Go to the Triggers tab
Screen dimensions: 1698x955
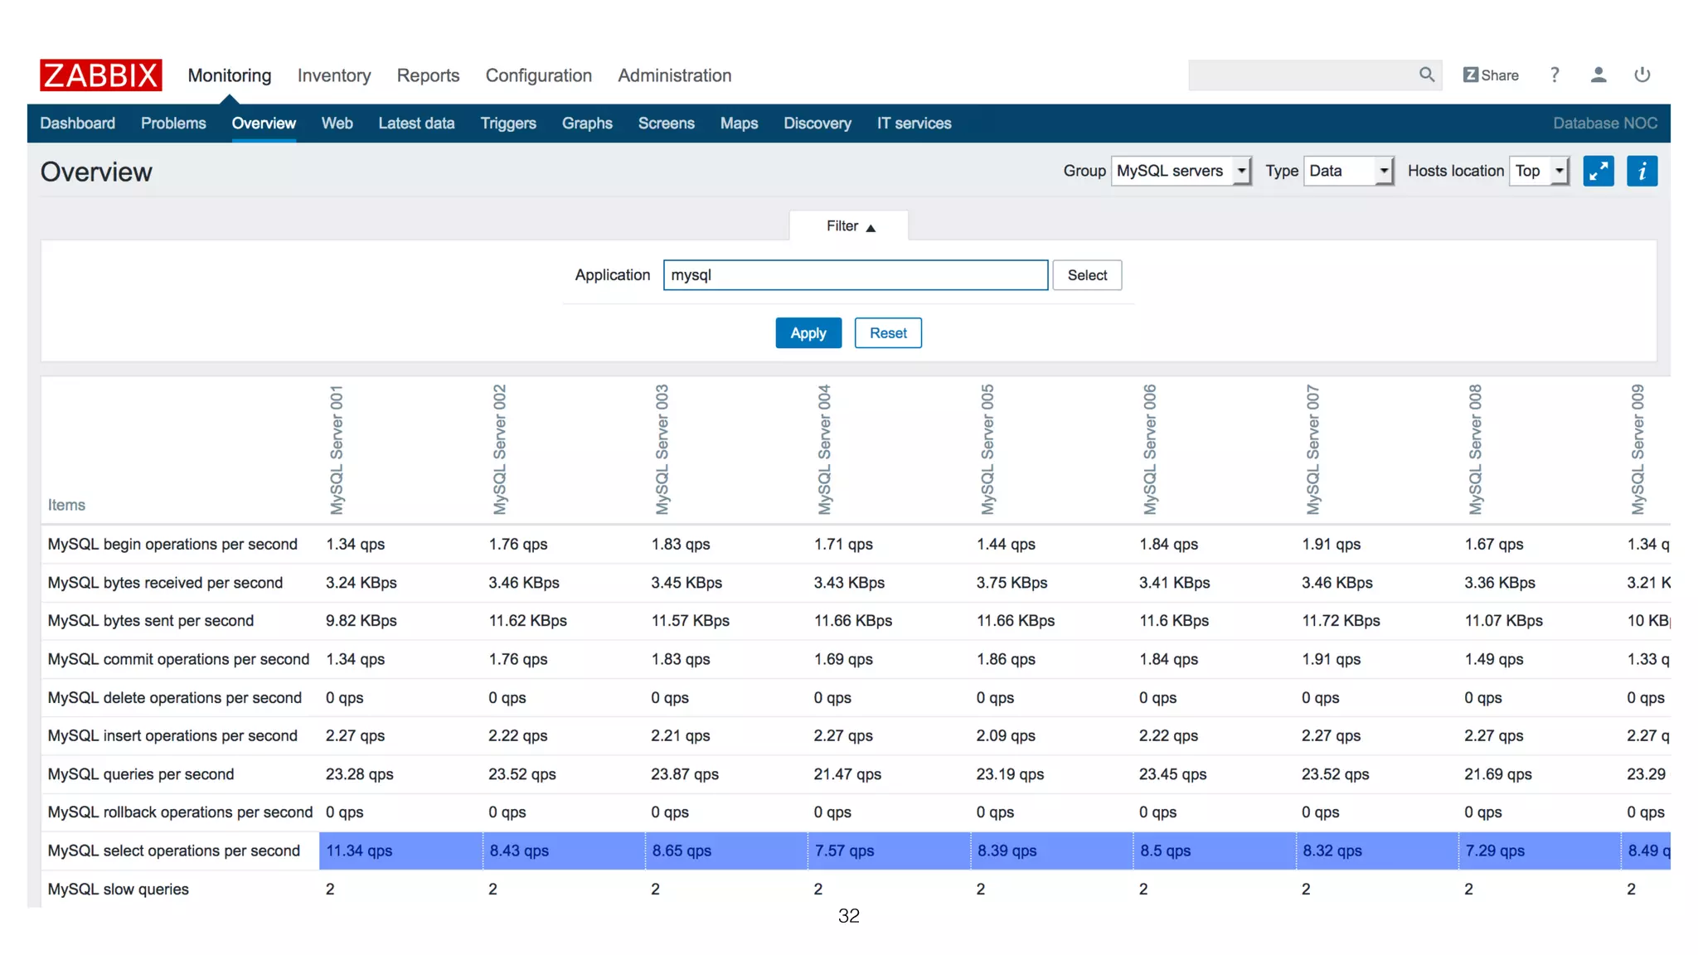click(508, 124)
